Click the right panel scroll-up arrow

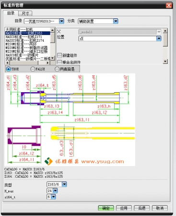point(165,31)
